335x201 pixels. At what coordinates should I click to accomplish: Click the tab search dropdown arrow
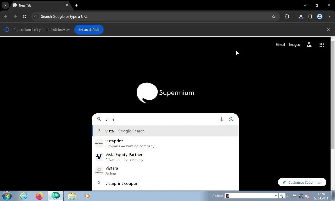5,5
